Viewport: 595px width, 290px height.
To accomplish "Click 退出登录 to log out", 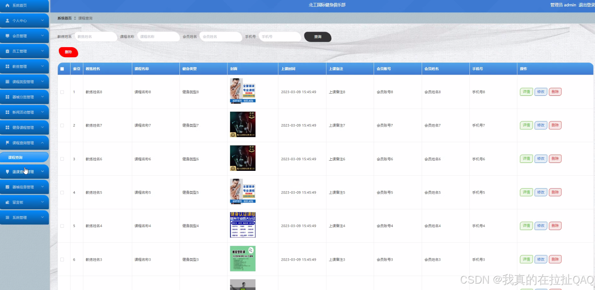I will tap(586, 5).
